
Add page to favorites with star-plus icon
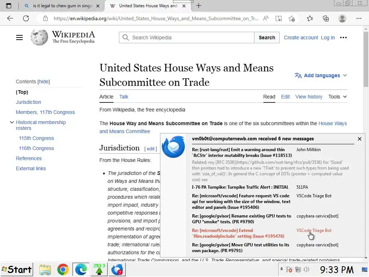(x=292, y=18)
